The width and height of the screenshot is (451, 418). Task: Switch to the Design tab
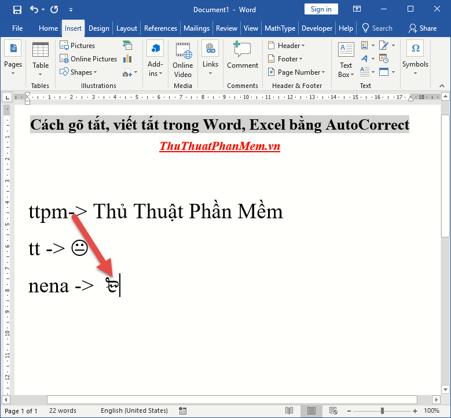[x=98, y=28]
